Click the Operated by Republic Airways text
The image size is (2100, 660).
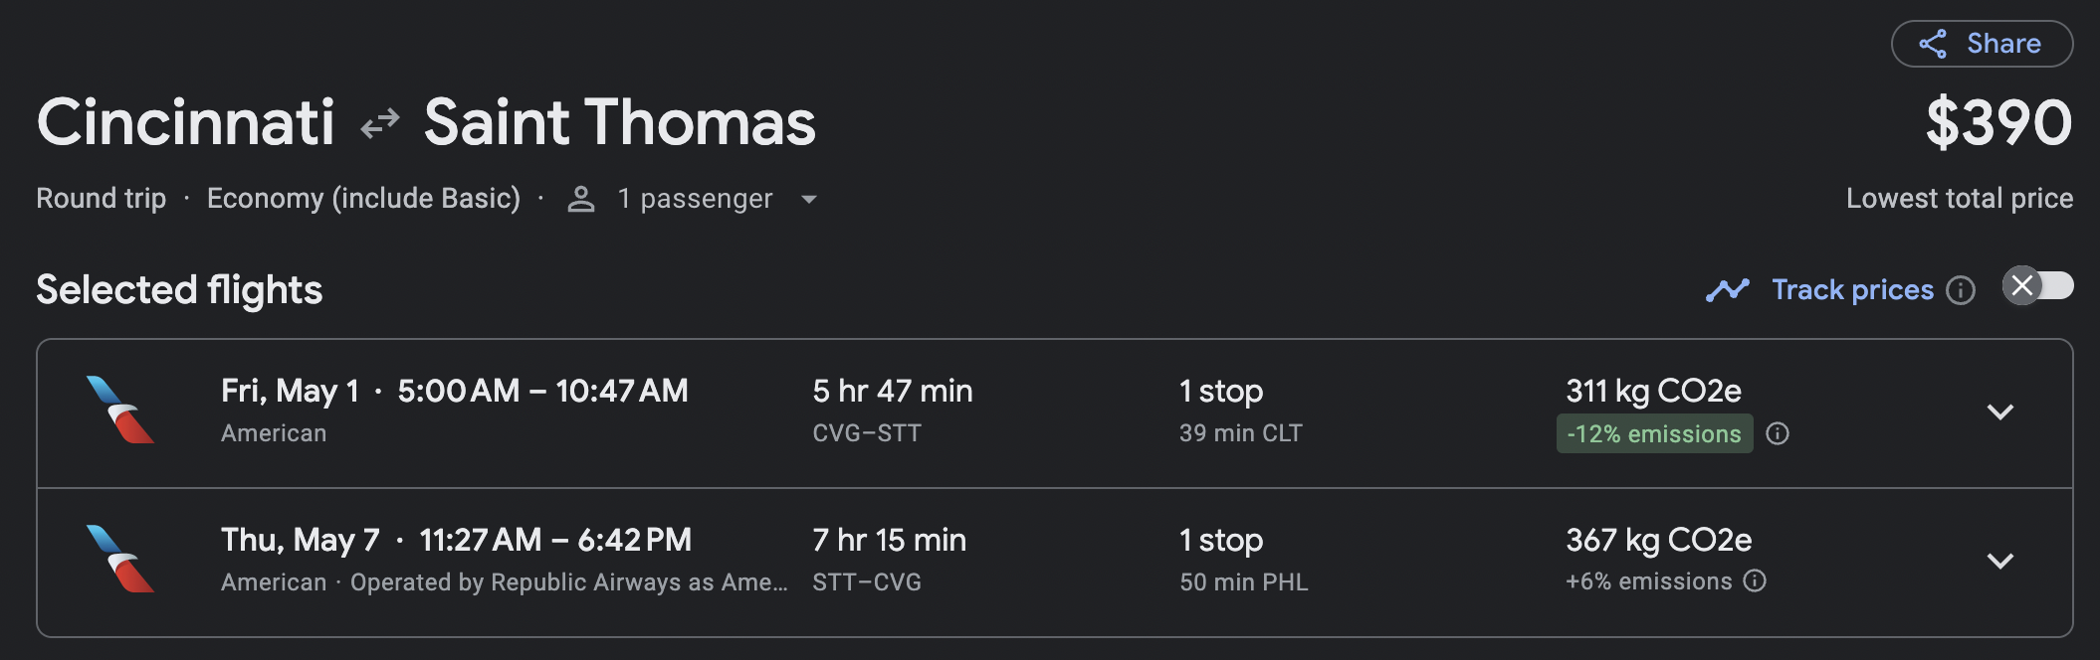568,582
